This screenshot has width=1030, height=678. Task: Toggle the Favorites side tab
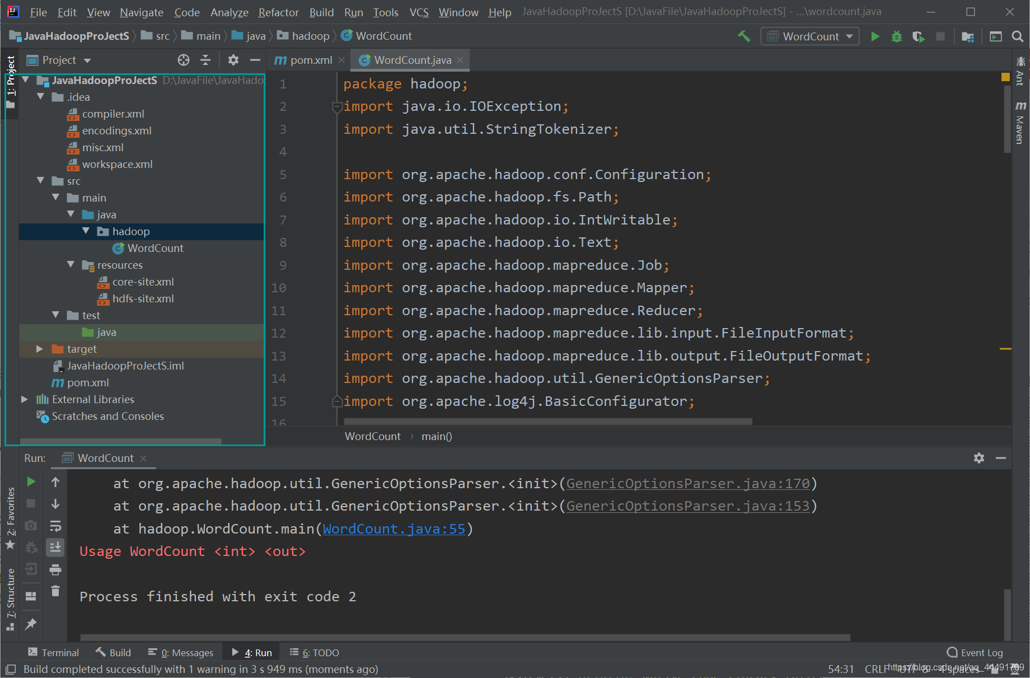(11, 518)
